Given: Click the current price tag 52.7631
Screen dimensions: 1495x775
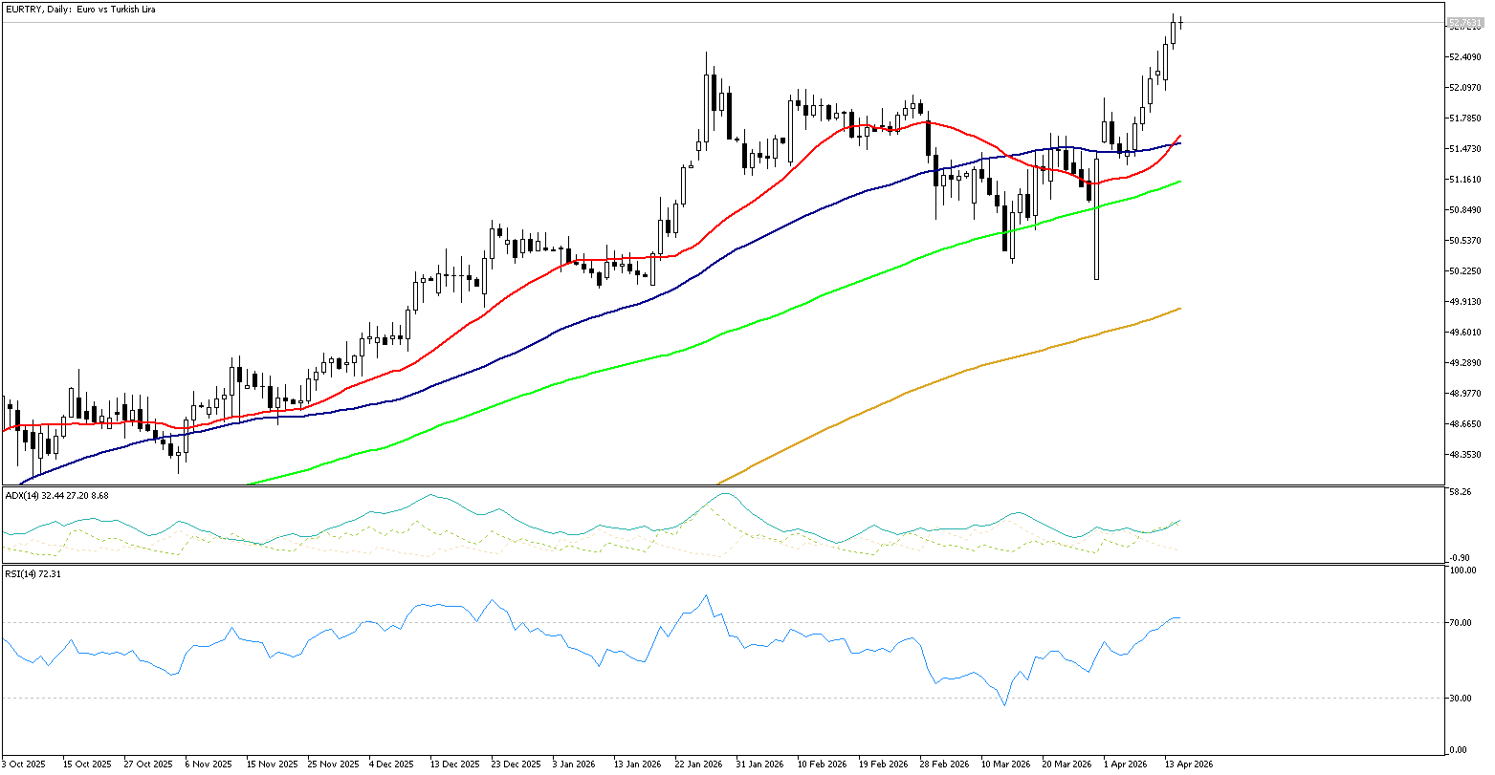Looking at the screenshot, I should pyautogui.click(x=1463, y=22).
